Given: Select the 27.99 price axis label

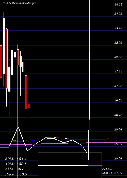Looking at the screenshot, I should point(118,173).
